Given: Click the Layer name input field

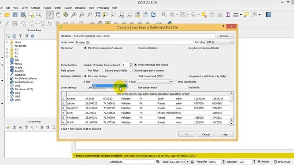Looking at the screenshot, I should click(x=134, y=42).
